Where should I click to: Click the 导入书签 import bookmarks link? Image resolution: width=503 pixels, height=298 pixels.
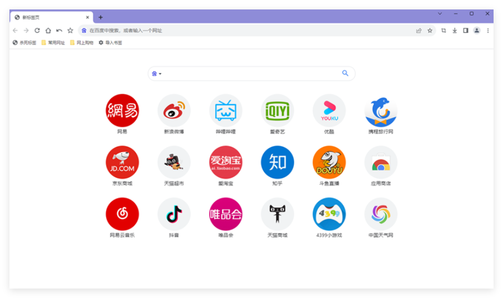tap(110, 42)
